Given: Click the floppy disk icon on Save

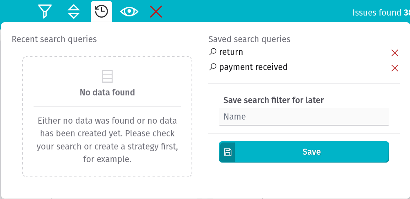Looking at the screenshot, I should [227, 152].
